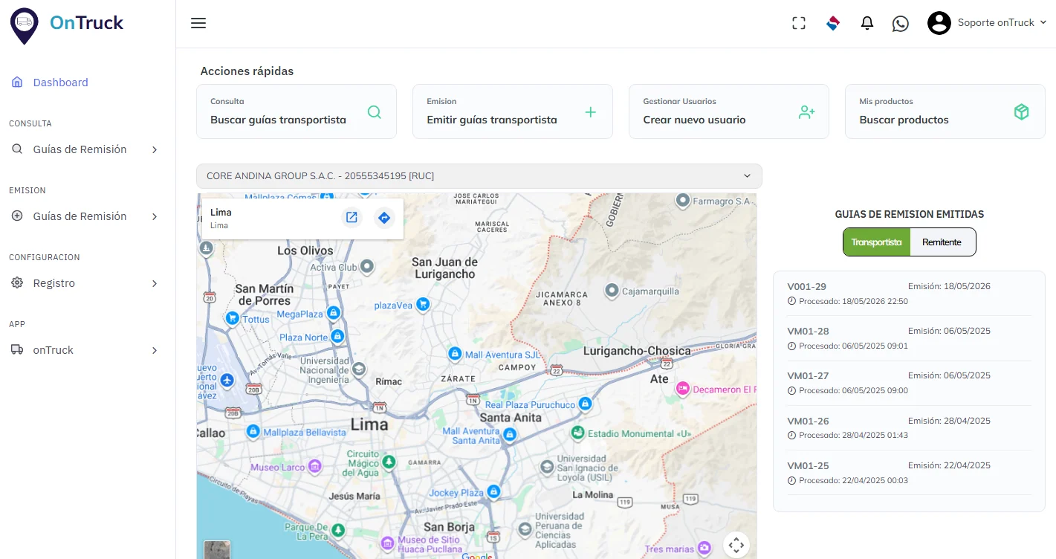Click Mall Aventura SJL marker
This screenshot has height=559, width=1056.
click(x=455, y=355)
